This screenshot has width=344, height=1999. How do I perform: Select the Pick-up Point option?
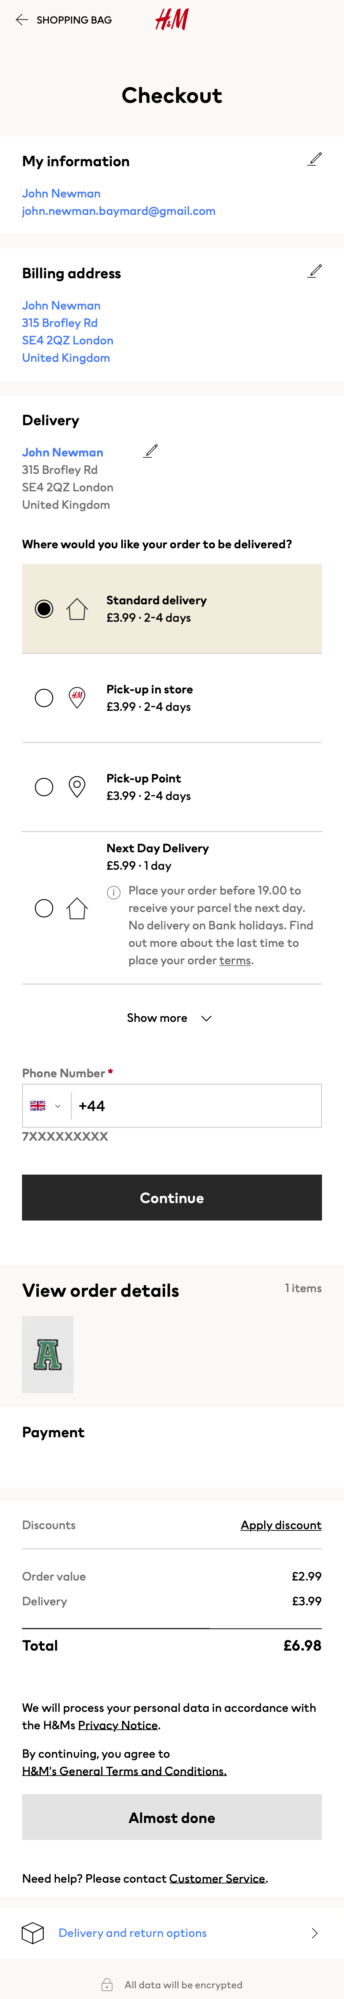pos(44,786)
